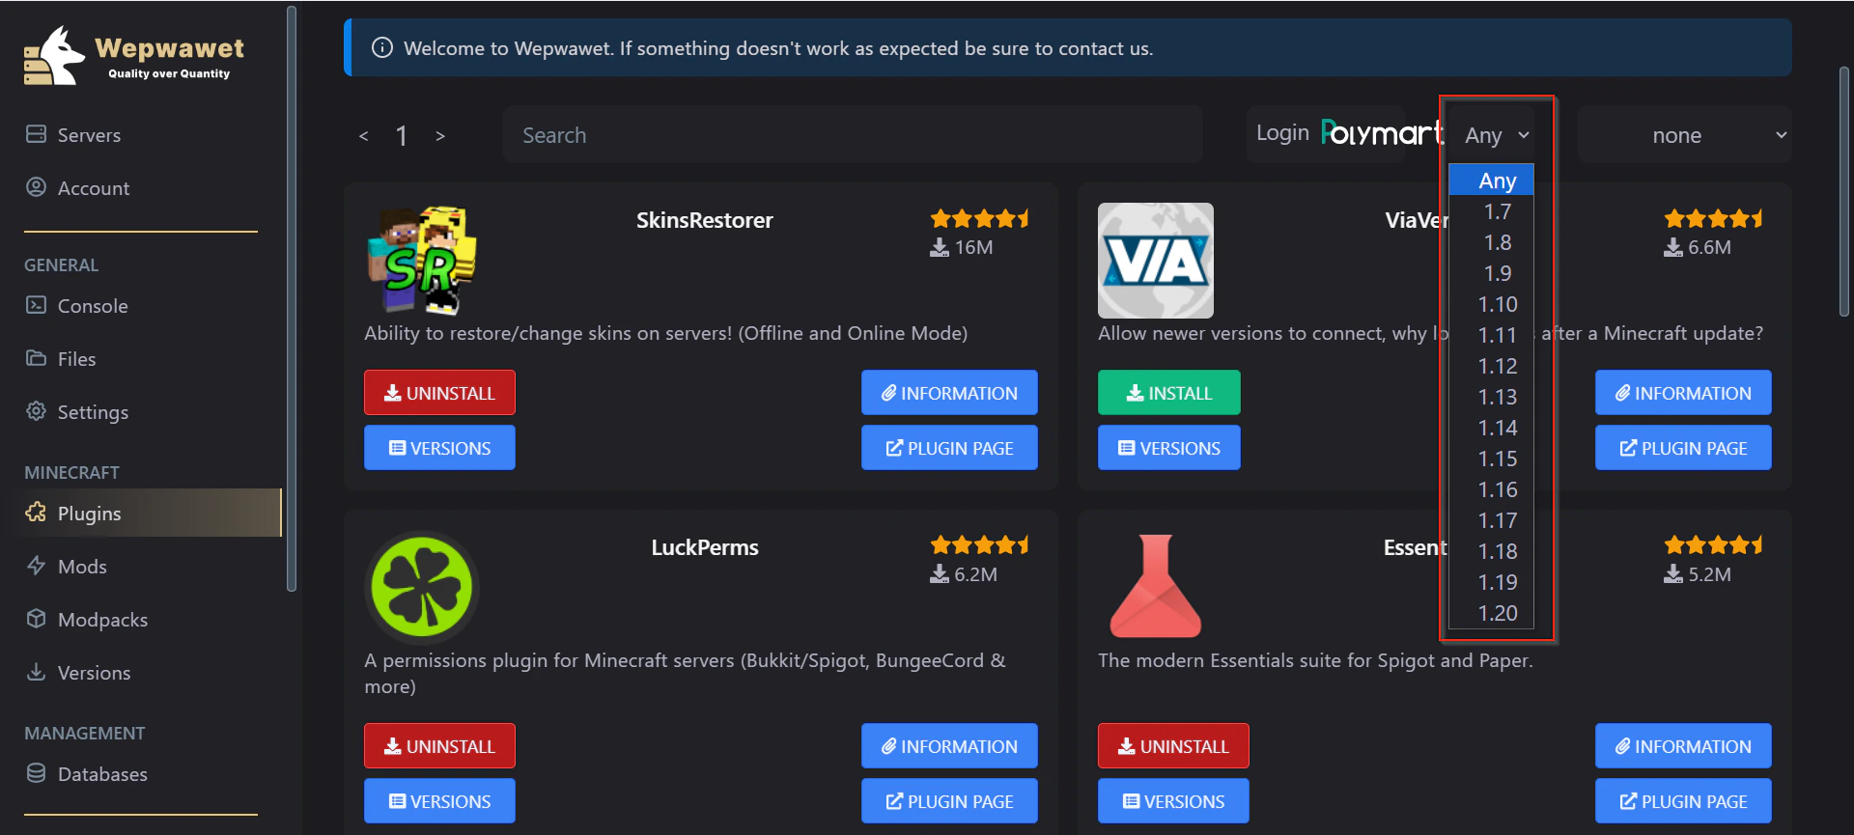
Task: Open LuckPerms Plugin Page
Action: point(949,801)
